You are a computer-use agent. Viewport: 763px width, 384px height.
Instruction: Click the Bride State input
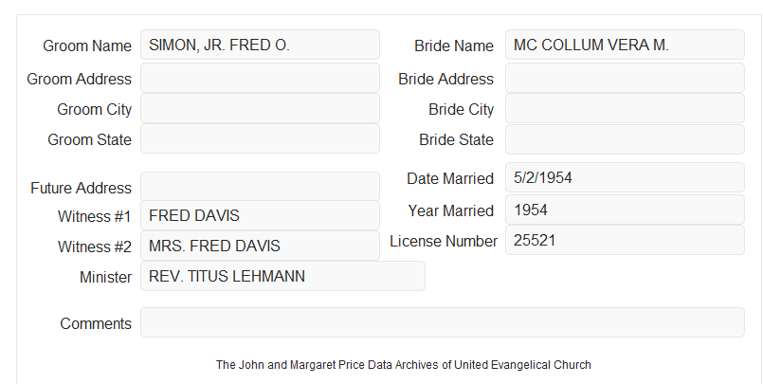[x=625, y=139]
